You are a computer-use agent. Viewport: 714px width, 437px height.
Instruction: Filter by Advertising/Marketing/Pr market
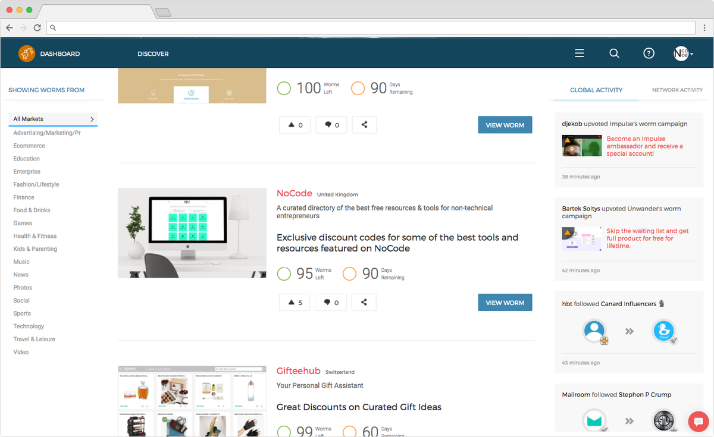point(47,133)
